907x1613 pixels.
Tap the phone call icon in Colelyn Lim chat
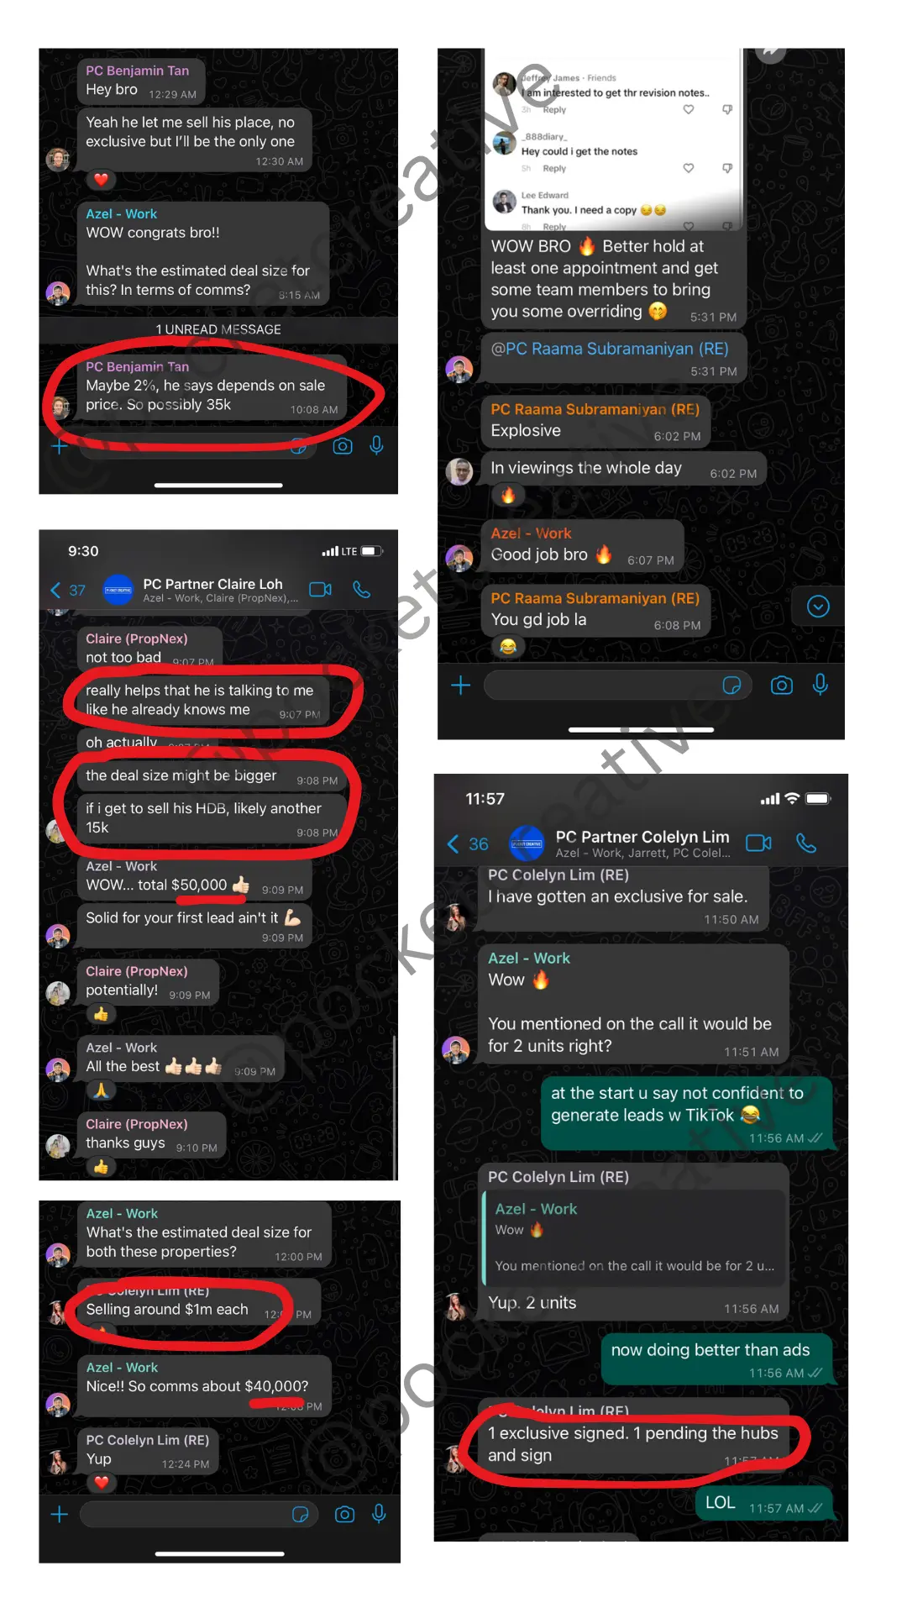click(806, 843)
